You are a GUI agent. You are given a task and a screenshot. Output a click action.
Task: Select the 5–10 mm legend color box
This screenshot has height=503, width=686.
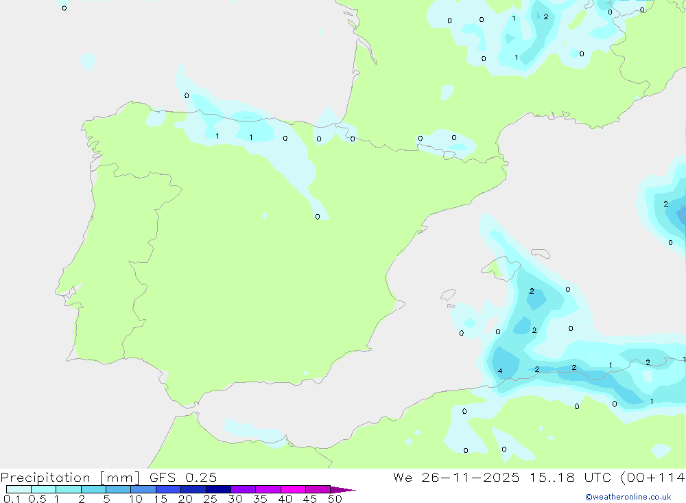pos(118,489)
